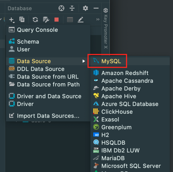173x172 pixels.
Task: Choose Apache Cassandra data source
Action: pos(130,81)
